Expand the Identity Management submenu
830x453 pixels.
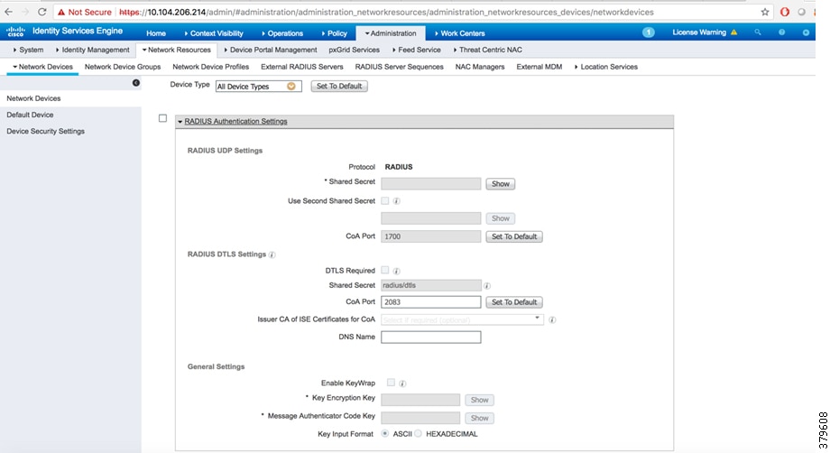[x=93, y=50]
